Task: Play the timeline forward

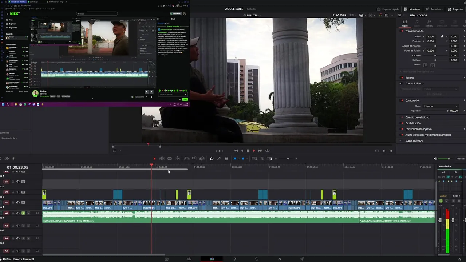Action: coord(254,151)
